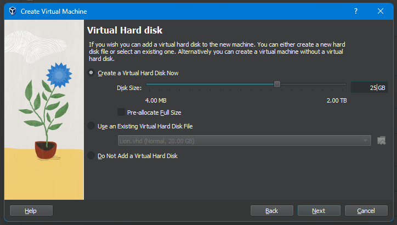The image size is (397, 225).
Task: Click the Help button at bottom left
Action: pyautogui.click(x=31, y=211)
